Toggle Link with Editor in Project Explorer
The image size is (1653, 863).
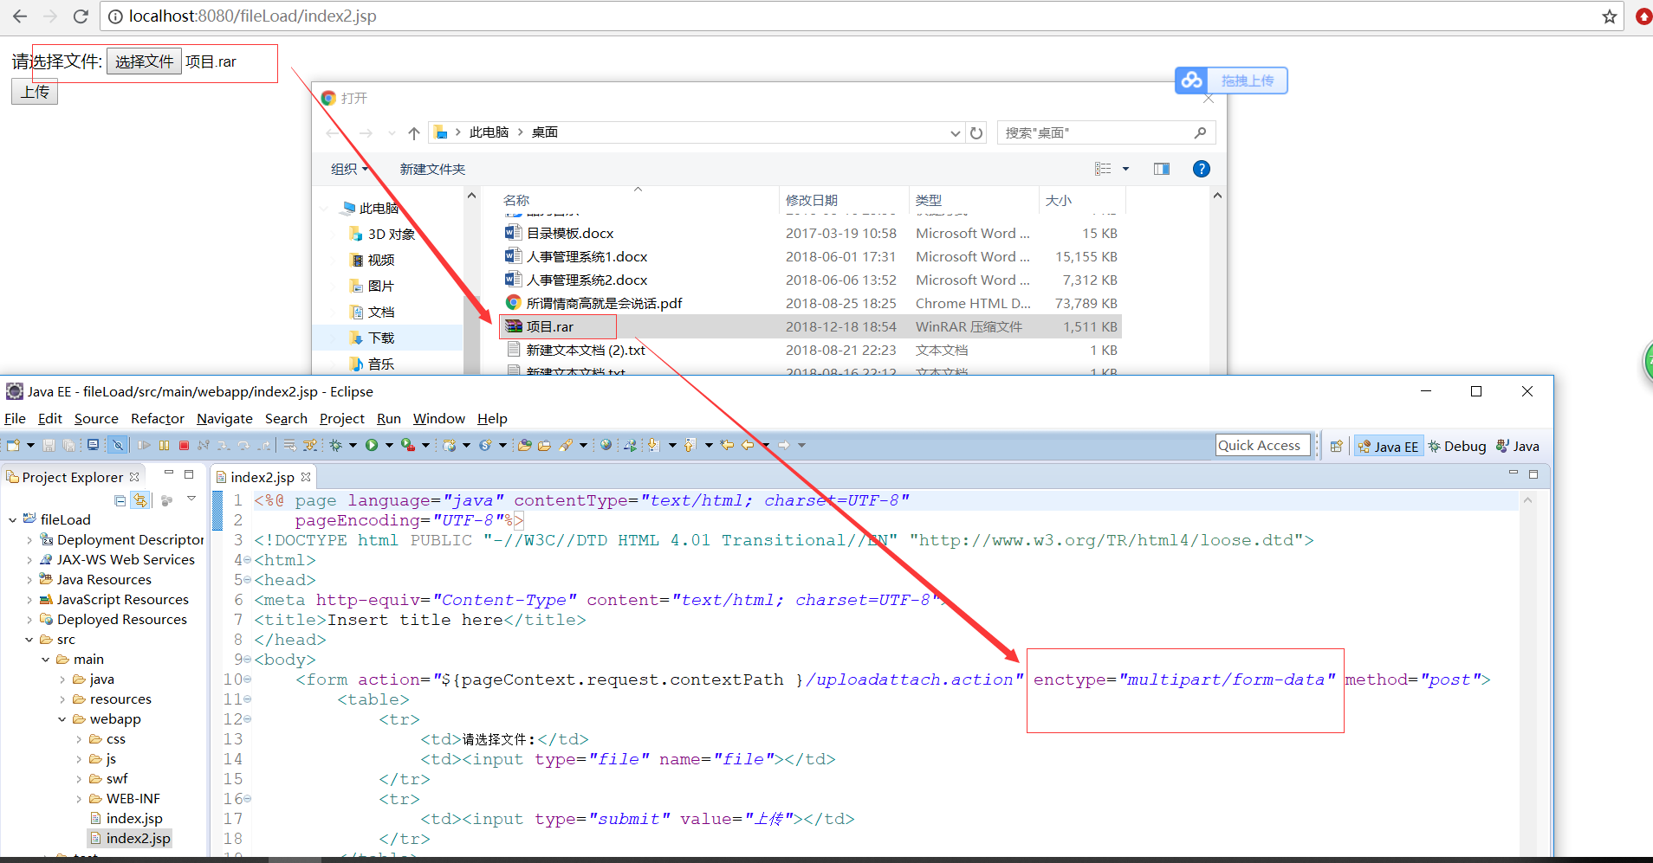click(140, 500)
